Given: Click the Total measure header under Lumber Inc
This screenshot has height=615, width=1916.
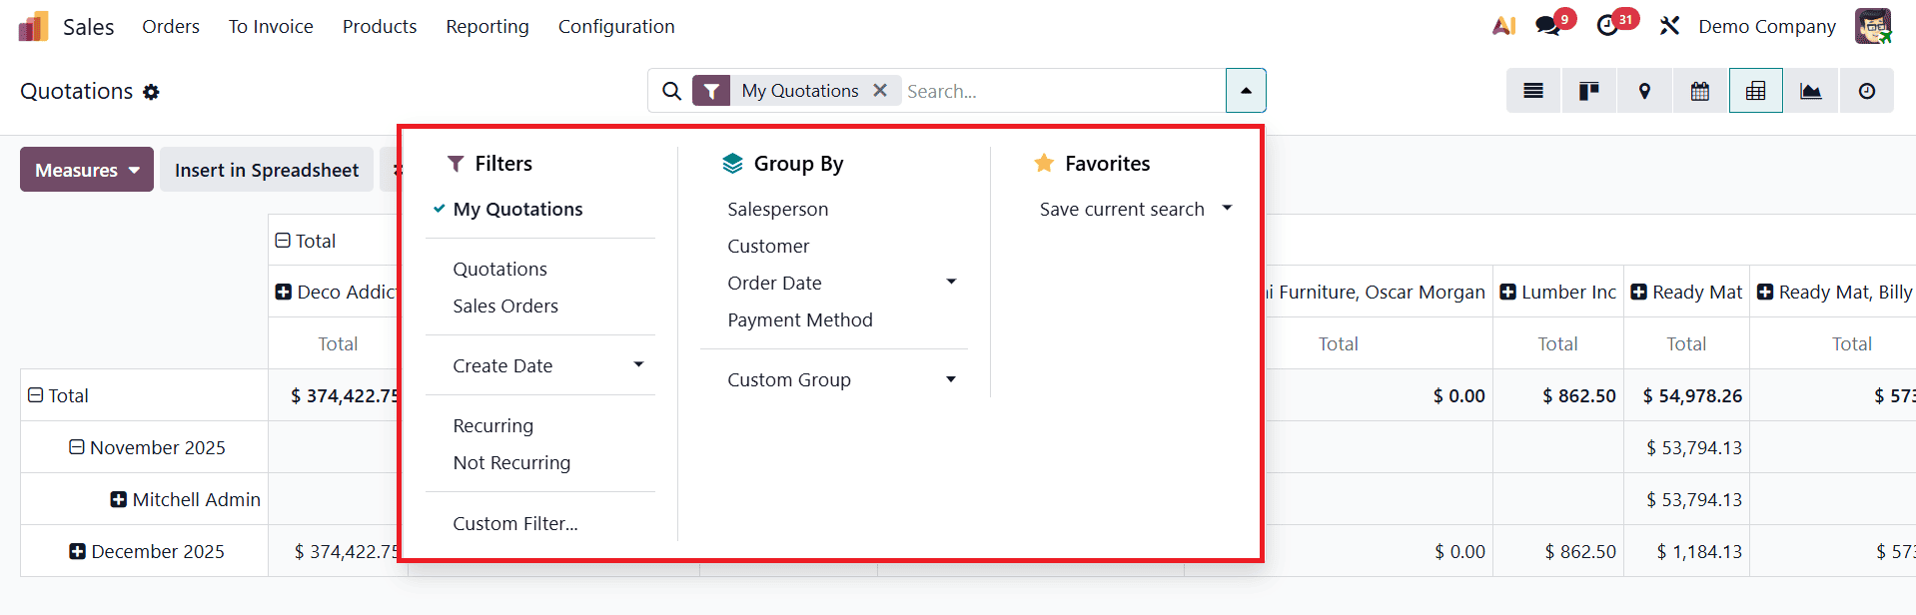Looking at the screenshot, I should [1558, 343].
